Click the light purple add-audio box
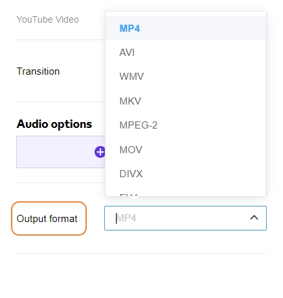The width and height of the screenshot is (283, 298). pos(61,152)
